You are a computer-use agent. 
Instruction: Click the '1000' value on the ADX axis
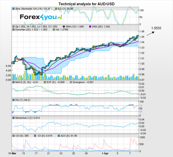pos(142,137)
